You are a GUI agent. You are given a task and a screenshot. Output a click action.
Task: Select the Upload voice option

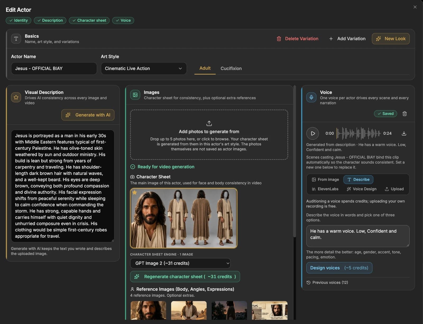click(x=394, y=189)
